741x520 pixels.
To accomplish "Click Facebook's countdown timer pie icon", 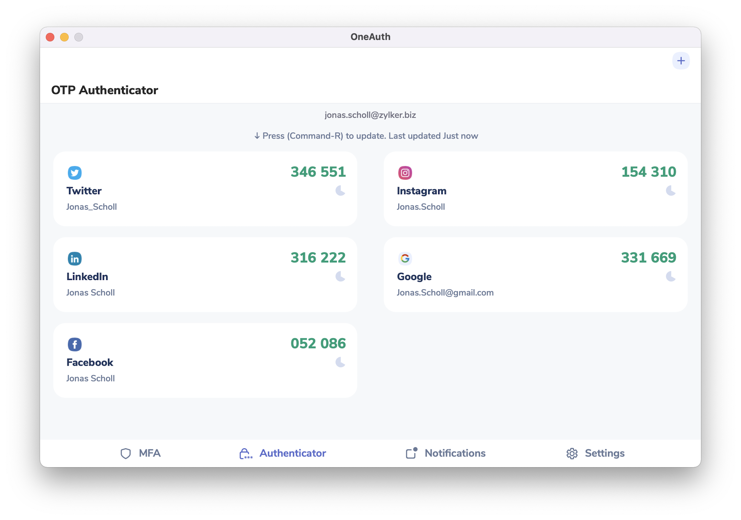I will 340,362.
